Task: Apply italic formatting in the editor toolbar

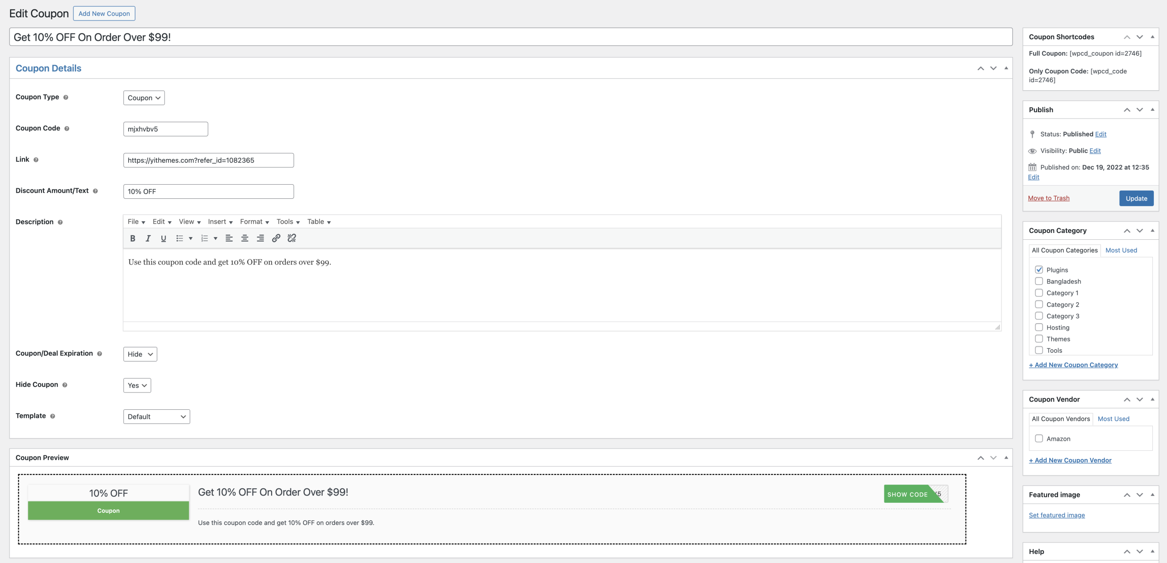Action: tap(148, 238)
